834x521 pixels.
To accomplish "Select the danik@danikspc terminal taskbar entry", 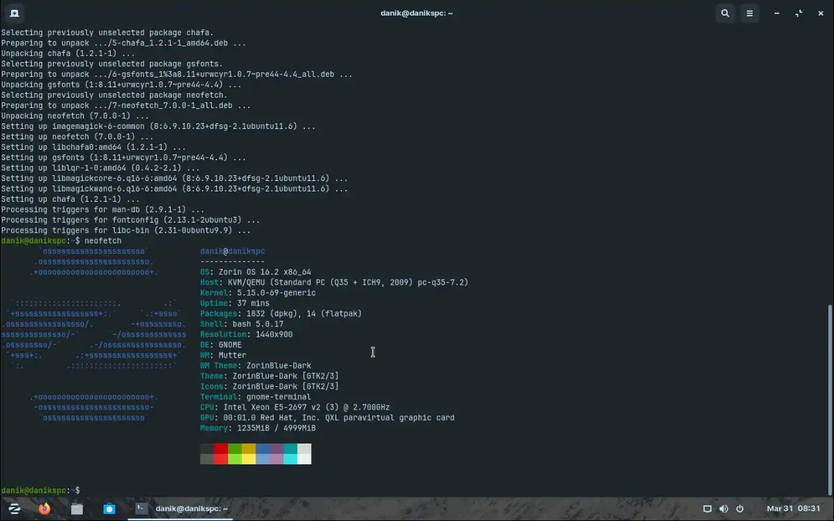I will tap(181, 509).
